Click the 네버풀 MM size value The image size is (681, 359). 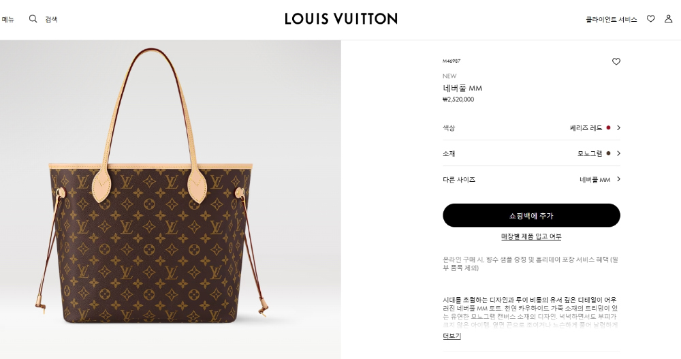[x=595, y=180]
